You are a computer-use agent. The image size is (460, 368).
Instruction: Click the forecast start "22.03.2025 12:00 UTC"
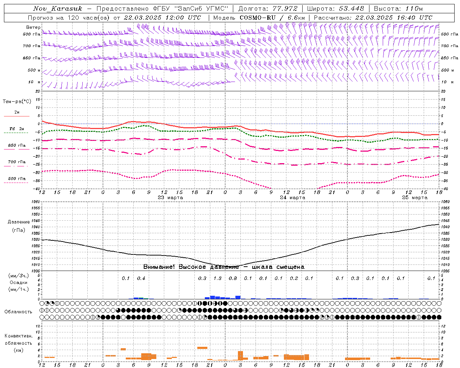click(x=162, y=18)
